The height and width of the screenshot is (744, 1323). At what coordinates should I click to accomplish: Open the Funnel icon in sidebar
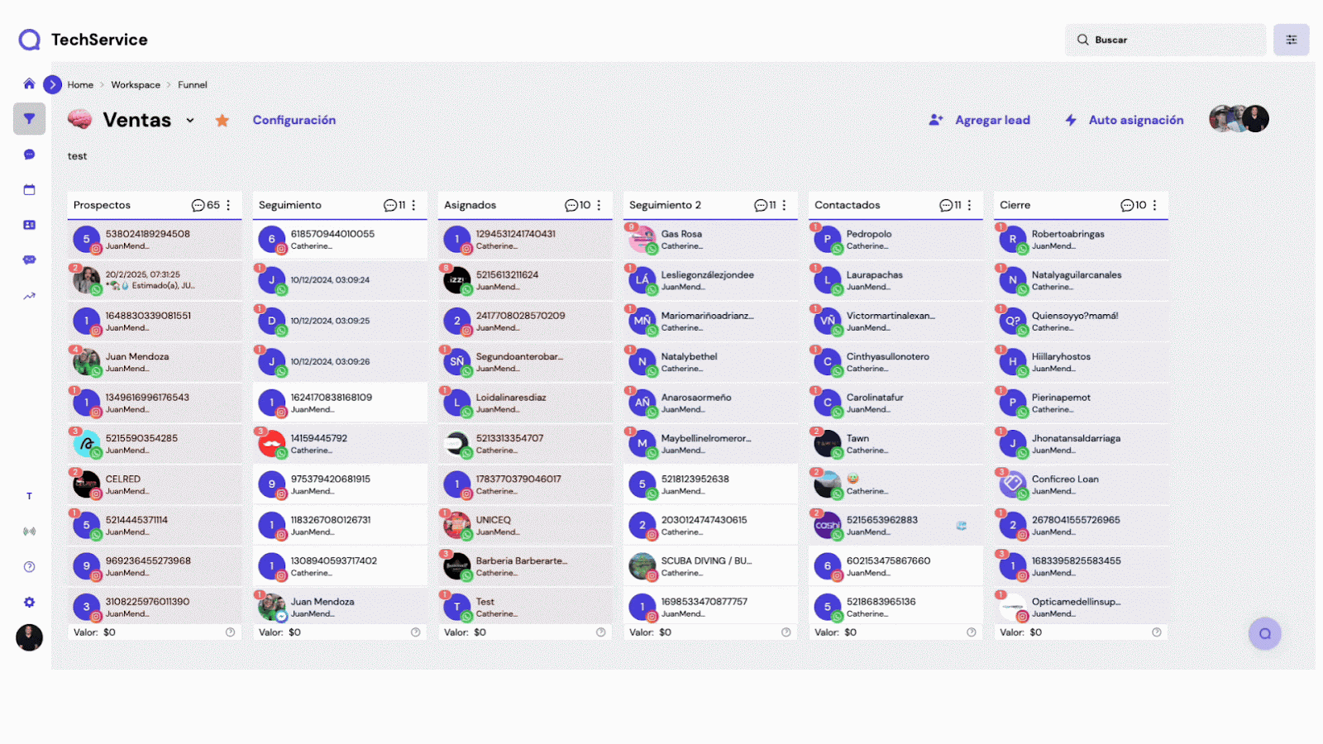(x=29, y=119)
